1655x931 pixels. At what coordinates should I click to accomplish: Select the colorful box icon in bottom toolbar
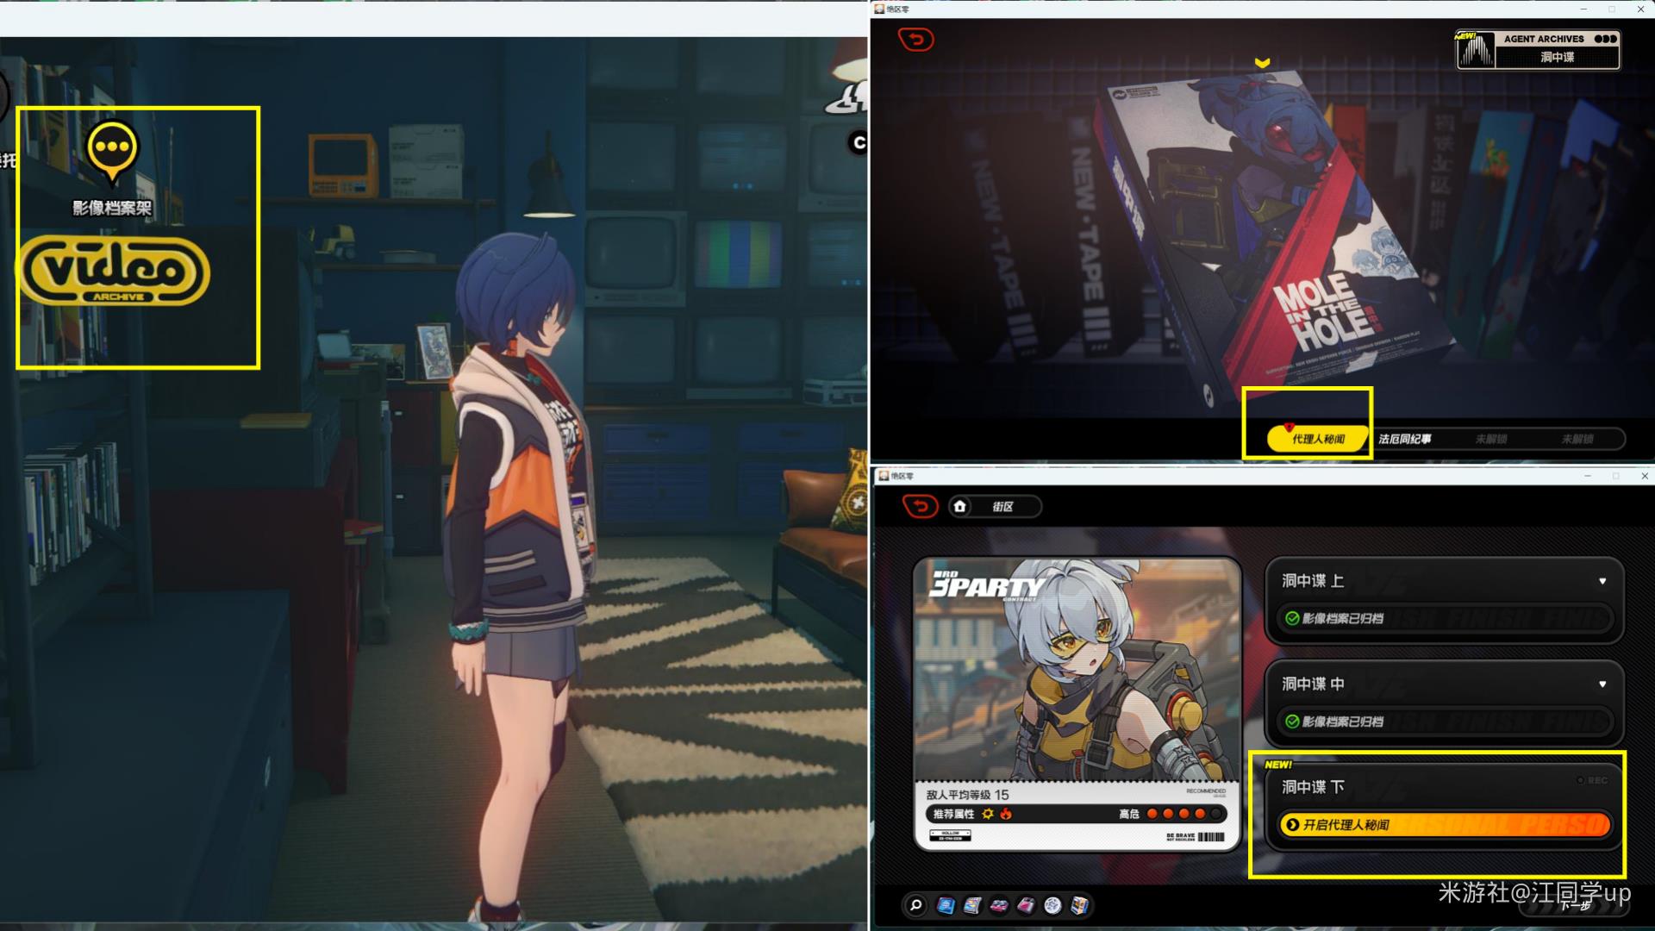(1079, 905)
